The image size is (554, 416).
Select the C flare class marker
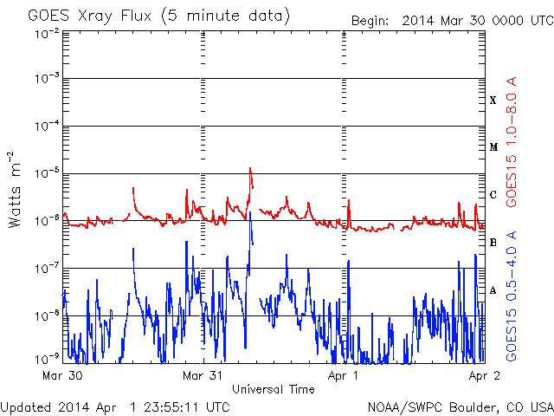(x=493, y=195)
